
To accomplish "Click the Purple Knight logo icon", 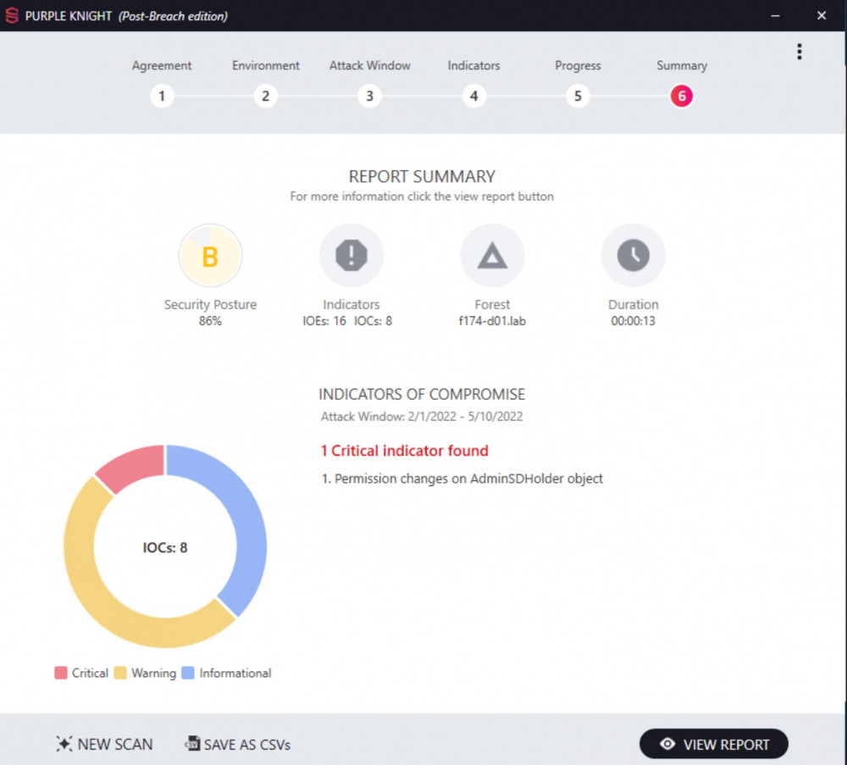I will coord(12,15).
